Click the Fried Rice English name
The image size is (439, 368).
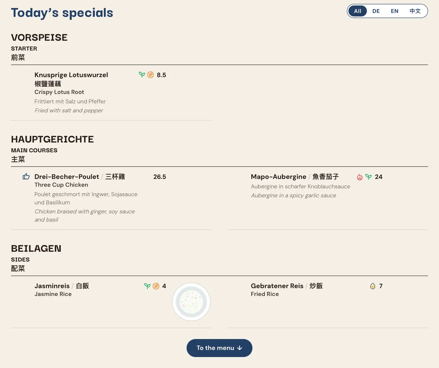265,294
